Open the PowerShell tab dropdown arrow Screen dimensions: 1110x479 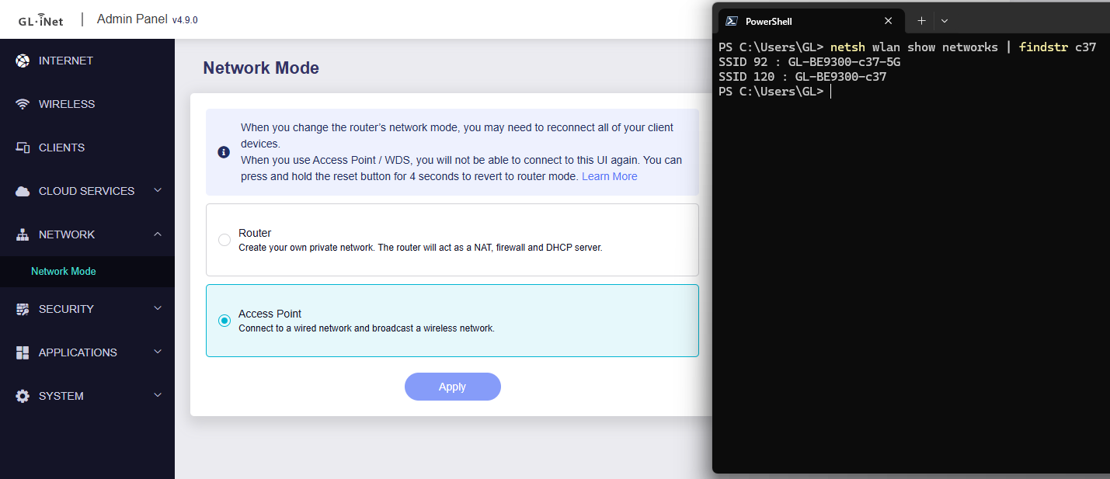click(945, 21)
